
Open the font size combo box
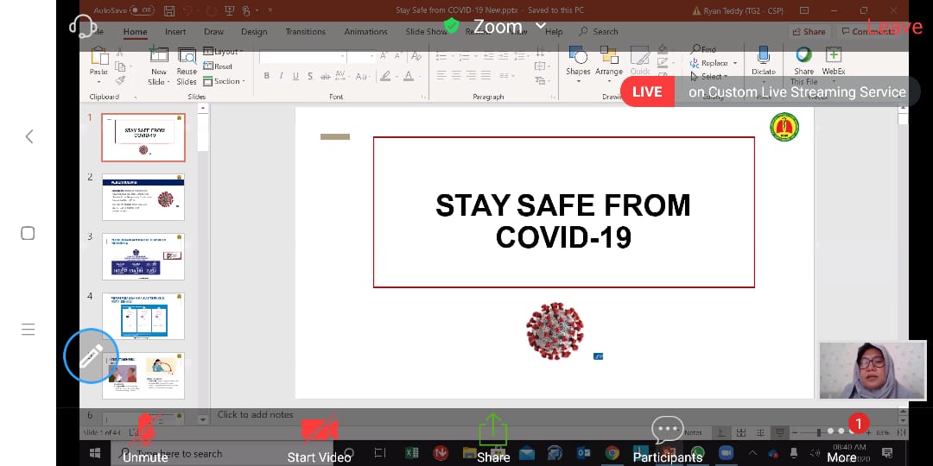(x=361, y=56)
